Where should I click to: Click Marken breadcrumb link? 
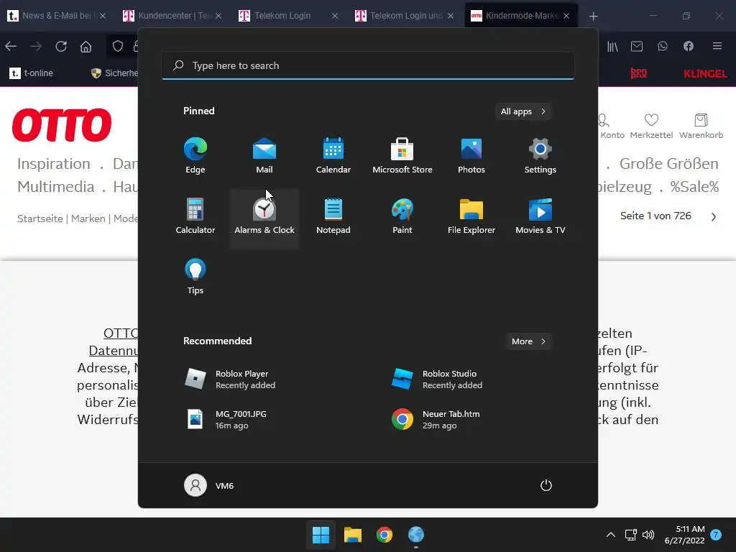(x=88, y=218)
